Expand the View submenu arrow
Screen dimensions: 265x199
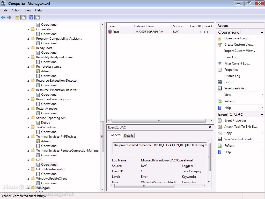coord(262,95)
